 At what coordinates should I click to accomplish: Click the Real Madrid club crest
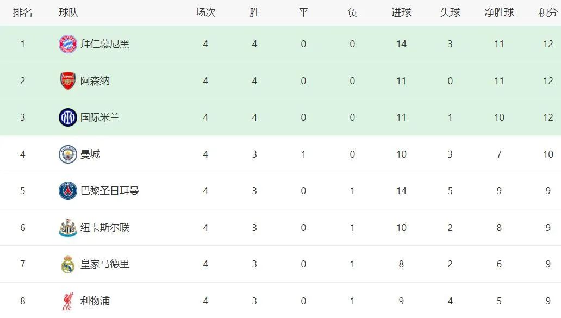coord(68,264)
